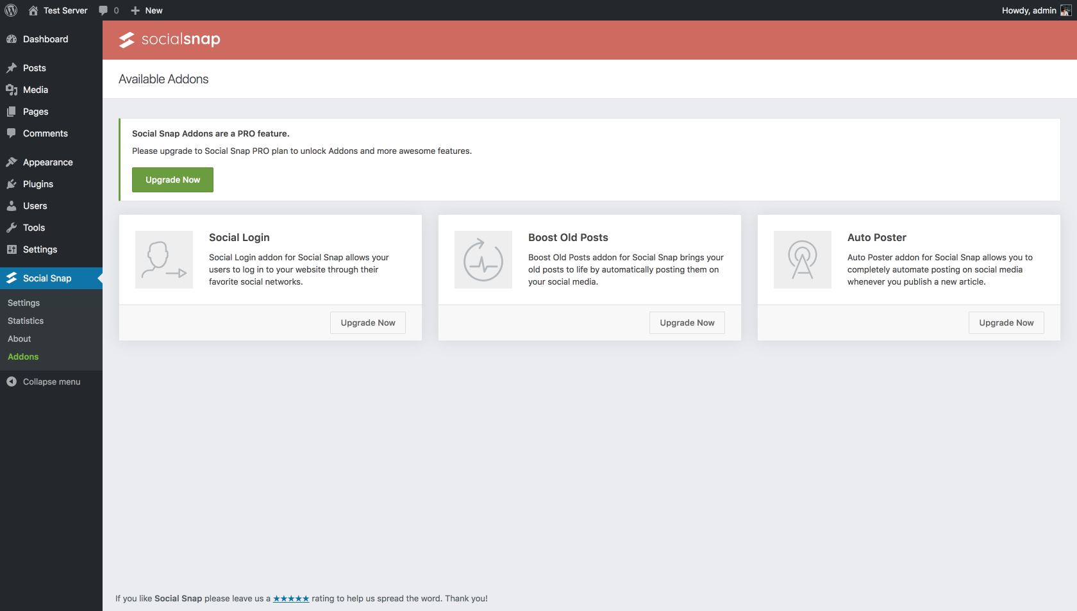Viewport: 1077px width, 611px height.
Task: Open Appearance in the sidebar
Action: (x=51, y=162)
